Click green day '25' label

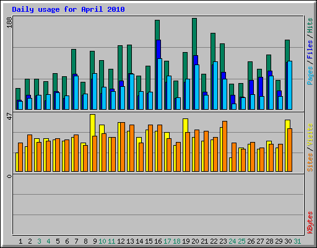click(x=241, y=241)
